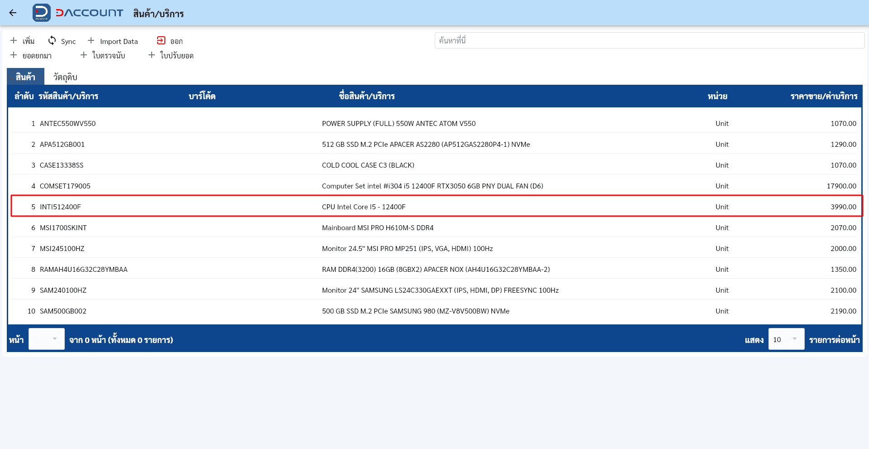Click 512 GB SSD APACER AS2280 name
This screenshot has width=869, height=449.
(x=426, y=144)
